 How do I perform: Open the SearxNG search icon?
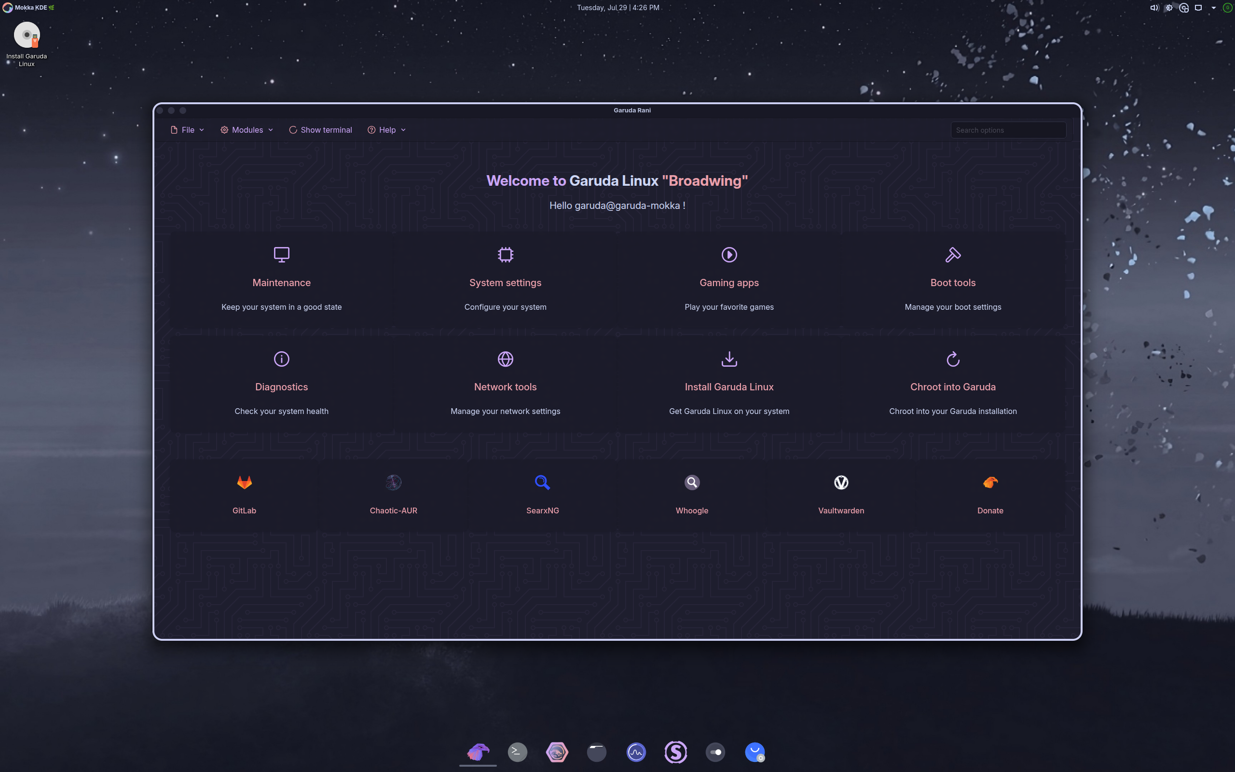[x=542, y=482]
